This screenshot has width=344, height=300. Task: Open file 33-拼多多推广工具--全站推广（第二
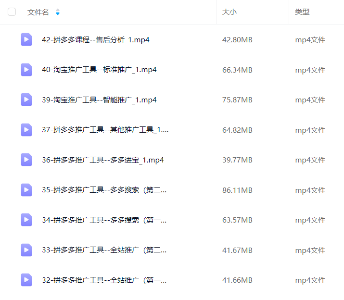pos(104,250)
